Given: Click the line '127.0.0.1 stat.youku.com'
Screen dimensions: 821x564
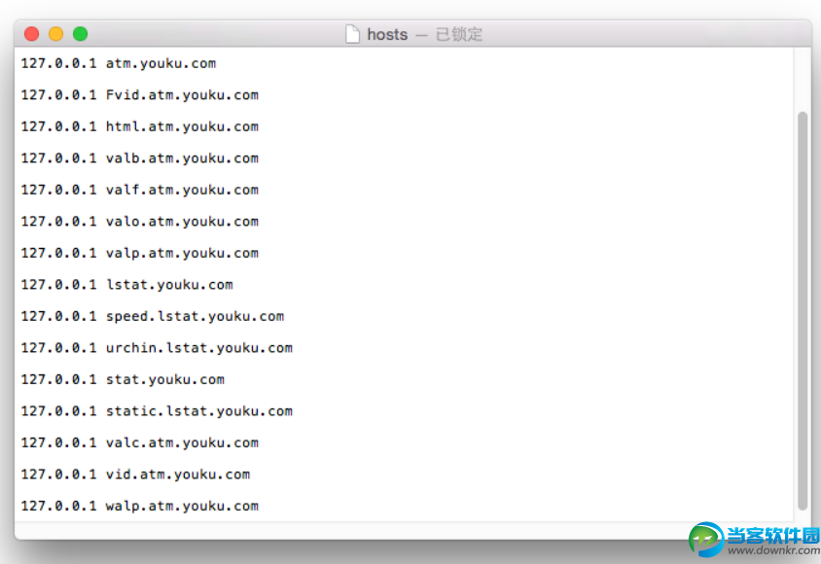Looking at the screenshot, I should tap(123, 380).
